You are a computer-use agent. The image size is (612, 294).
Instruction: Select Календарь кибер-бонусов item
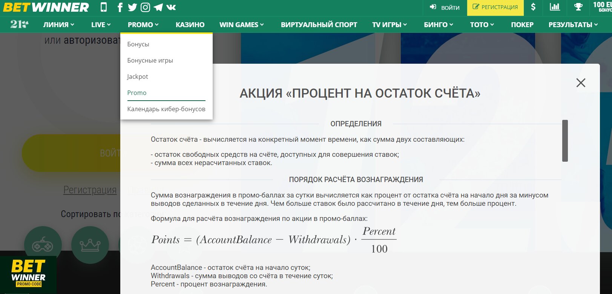(x=166, y=109)
